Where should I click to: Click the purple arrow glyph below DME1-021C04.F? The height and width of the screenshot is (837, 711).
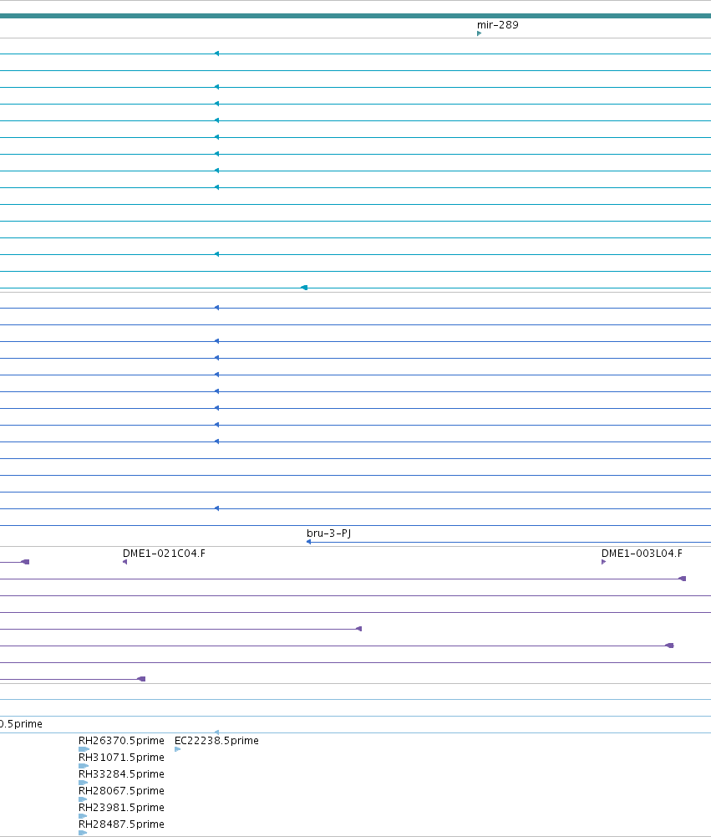point(124,562)
